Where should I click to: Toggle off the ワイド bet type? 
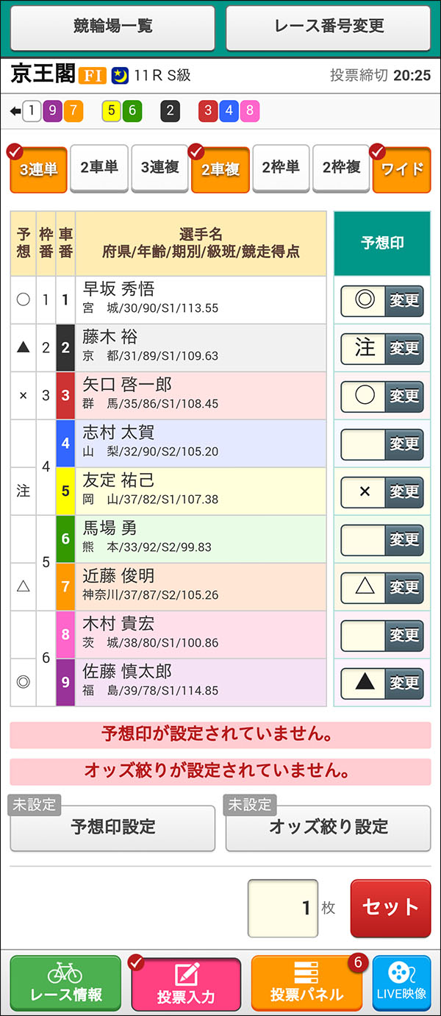pyautogui.click(x=401, y=168)
